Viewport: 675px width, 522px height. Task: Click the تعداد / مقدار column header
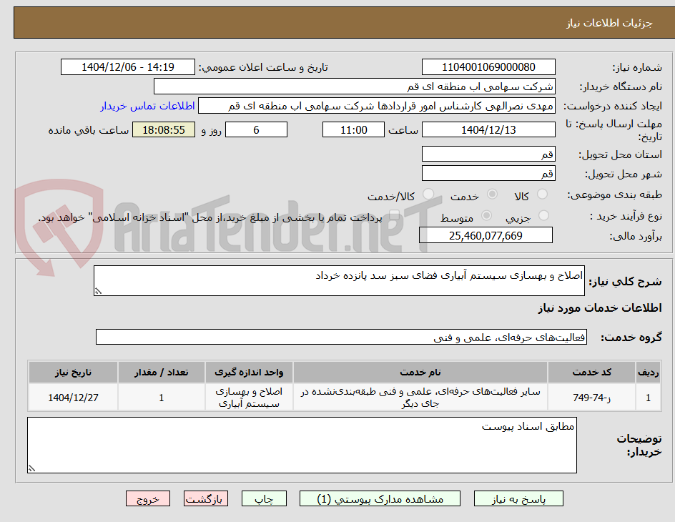[x=162, y=373]
